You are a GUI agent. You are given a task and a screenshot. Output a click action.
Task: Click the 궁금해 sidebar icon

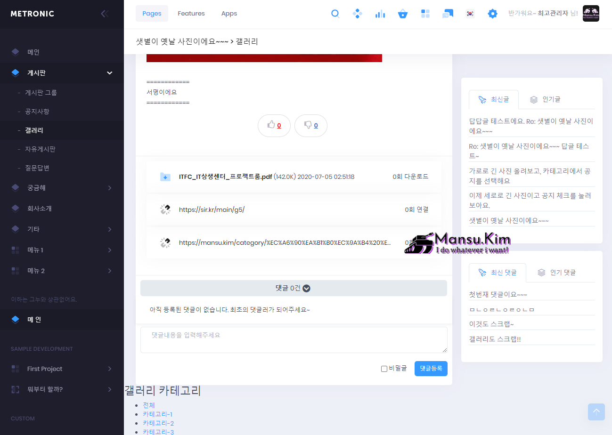click(16, 188)
